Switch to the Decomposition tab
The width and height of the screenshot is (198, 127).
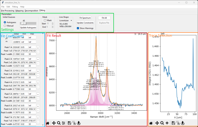(x=31, y=10)
